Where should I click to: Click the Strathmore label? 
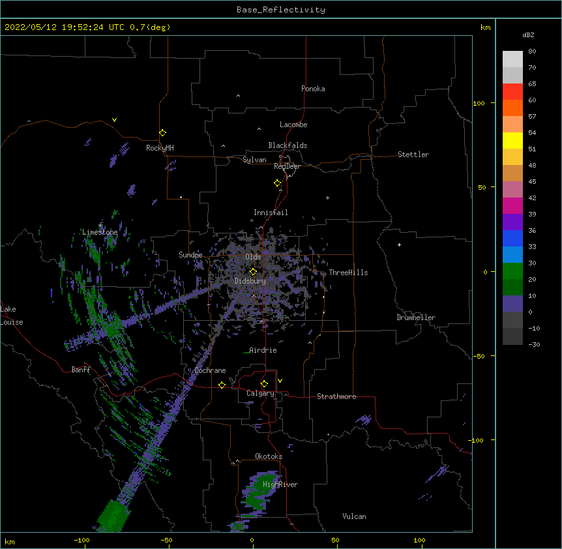[336, 396]
